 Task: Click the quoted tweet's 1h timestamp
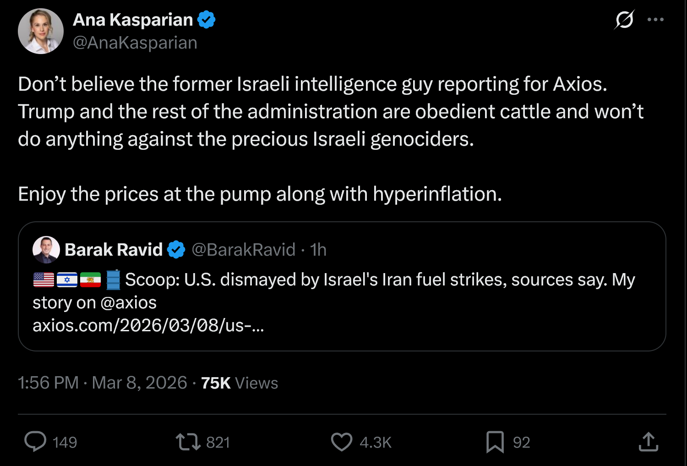coord(318,250)
